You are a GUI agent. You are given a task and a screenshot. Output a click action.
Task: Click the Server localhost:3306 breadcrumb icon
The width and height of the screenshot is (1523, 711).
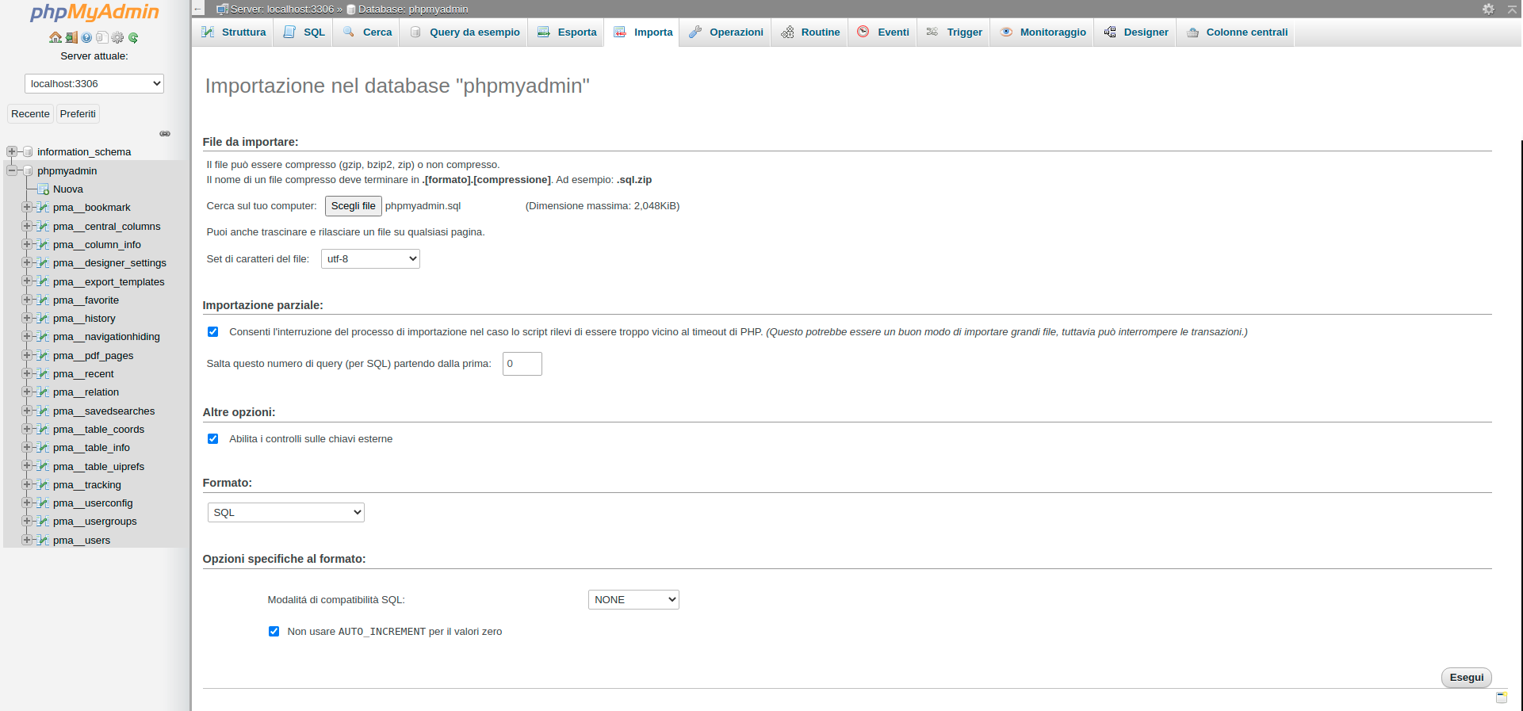[x=223, y=9]
